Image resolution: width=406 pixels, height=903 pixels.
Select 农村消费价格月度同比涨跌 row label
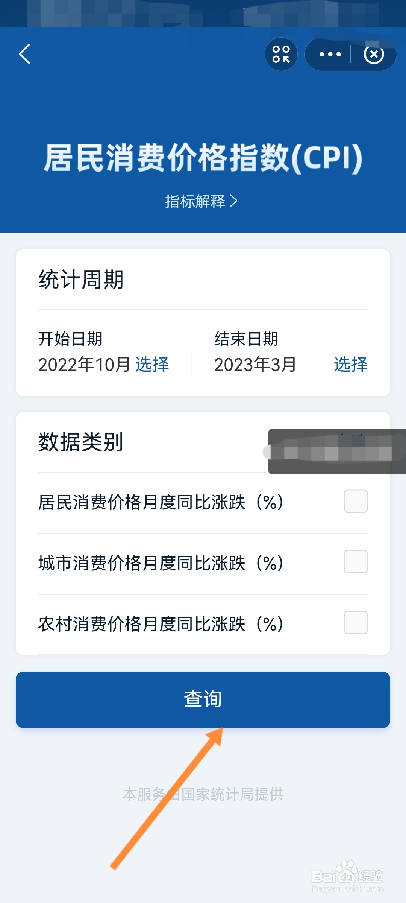coord(161,624)
